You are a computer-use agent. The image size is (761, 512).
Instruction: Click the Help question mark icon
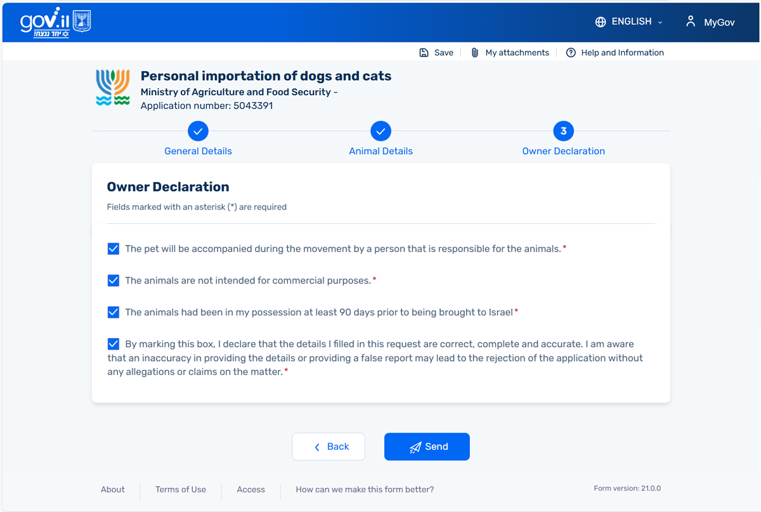[571, 53]
